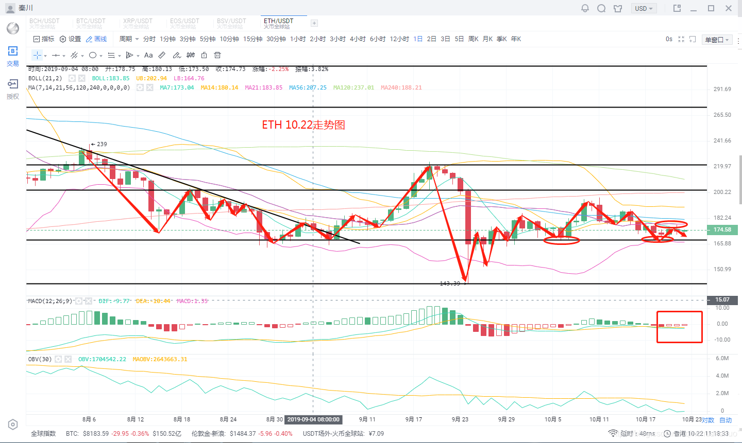Open the MACD indicator settings gear

click(78, 301)
